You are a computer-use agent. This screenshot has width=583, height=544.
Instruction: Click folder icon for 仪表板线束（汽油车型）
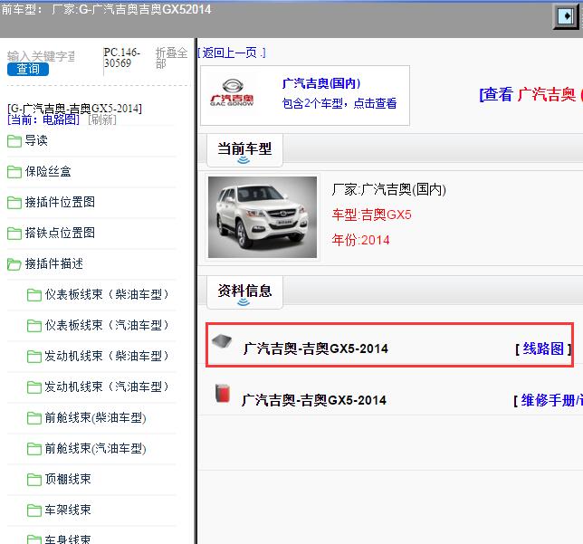pyautogui.click(x=34, y=326)
